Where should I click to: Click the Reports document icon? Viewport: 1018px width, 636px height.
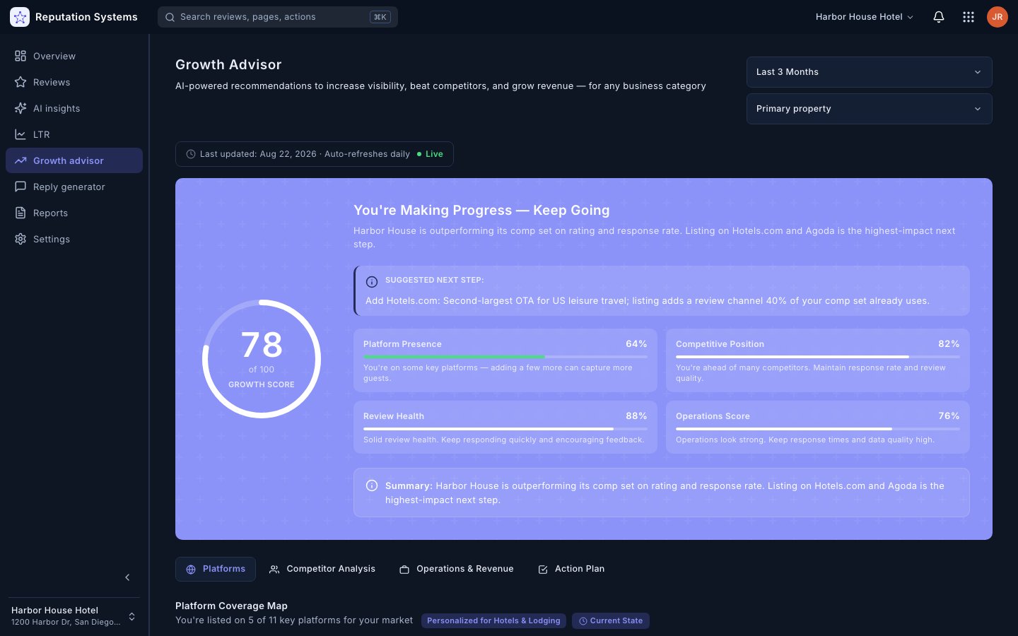pos(21,213)
